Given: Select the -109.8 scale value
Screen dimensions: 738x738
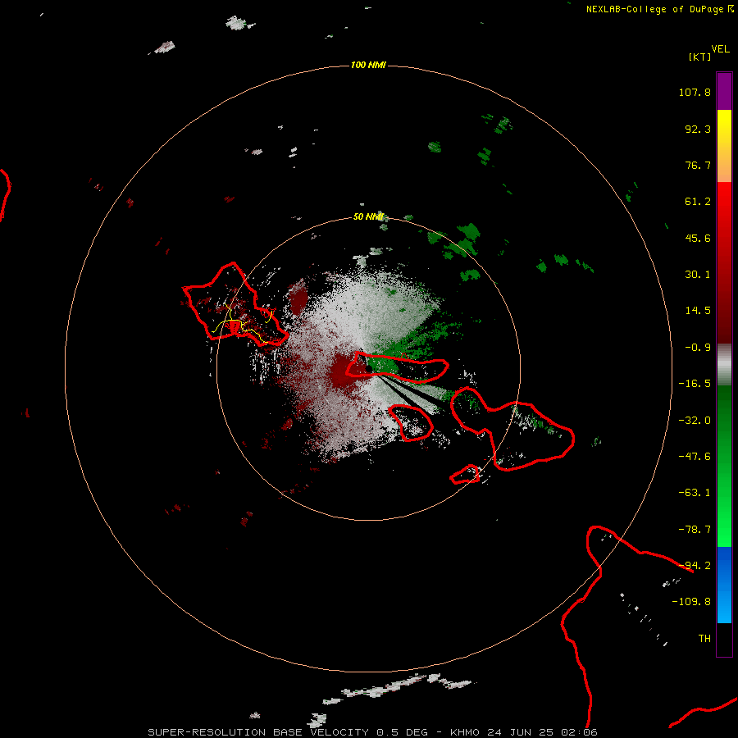Looking at the screenshot, I should tap(691, 602).
